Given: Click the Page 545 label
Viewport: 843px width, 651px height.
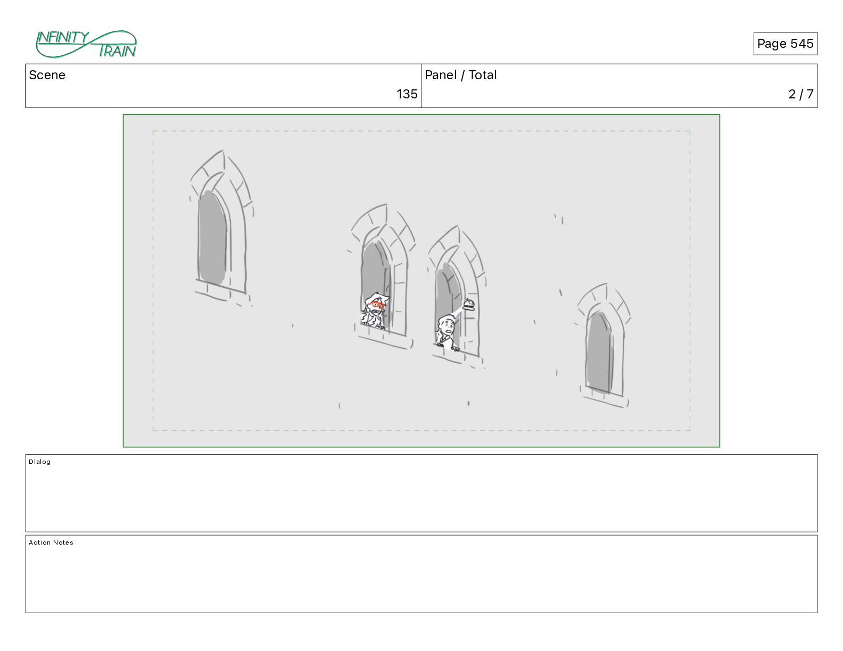Looking at the screenshot, I should point(785,44).
